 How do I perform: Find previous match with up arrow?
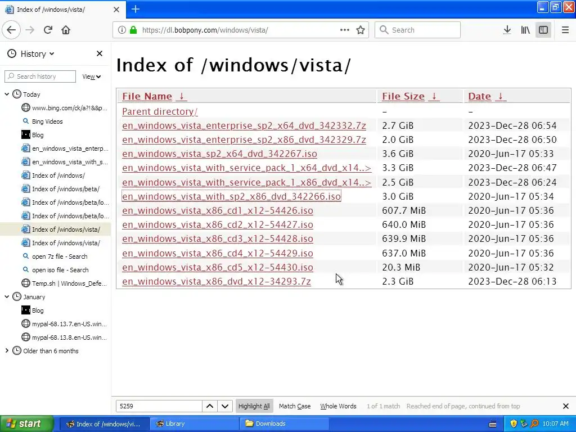210,406
